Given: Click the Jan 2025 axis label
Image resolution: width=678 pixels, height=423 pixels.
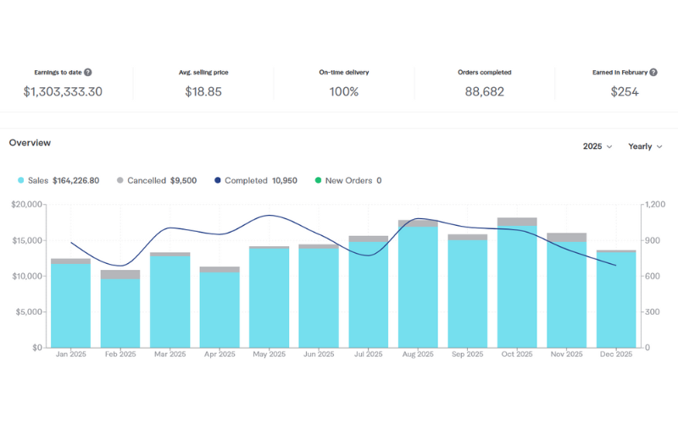Looking at the screenshot, I should click(x=71, y=354).
